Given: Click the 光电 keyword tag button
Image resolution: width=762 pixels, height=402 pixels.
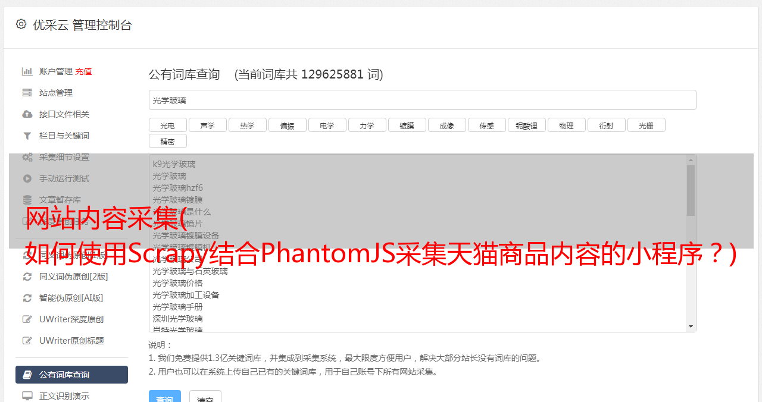Looking at the screenshot, I should click(x=168, y=125).
